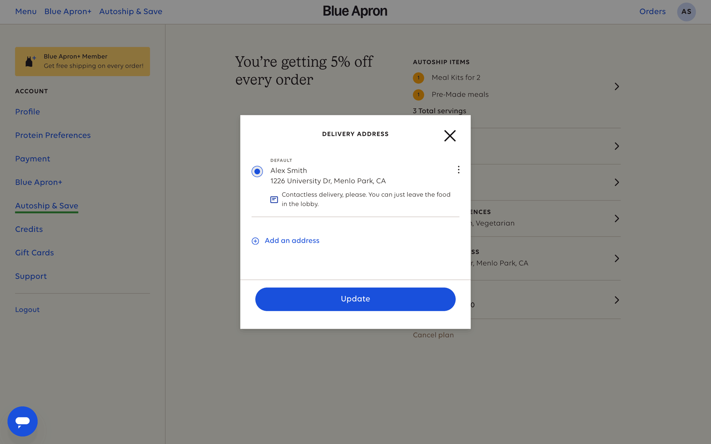Screen dimensions: 711x444
Task: Click the delivery note icon beside contactless instructions
Action: [x=274, y=200]
